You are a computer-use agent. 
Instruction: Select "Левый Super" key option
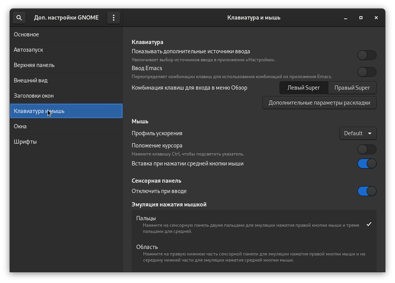tap(304, 88)
